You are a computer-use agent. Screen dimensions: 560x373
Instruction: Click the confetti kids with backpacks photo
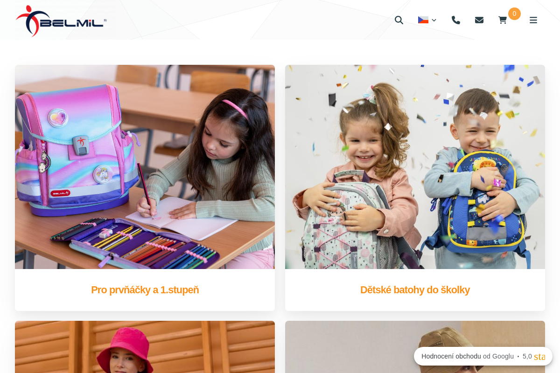point(415,167)
